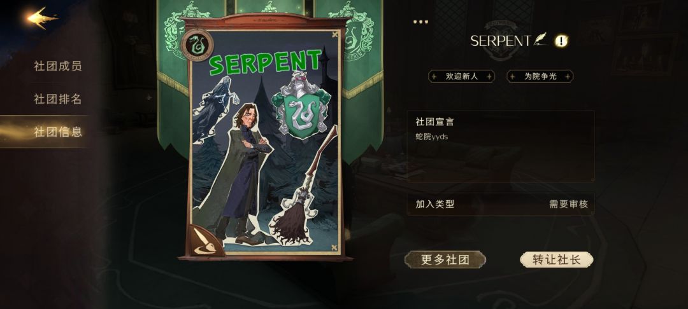Click the quill edit badge on poster corner
688x309 pixels.
point(203,240)
